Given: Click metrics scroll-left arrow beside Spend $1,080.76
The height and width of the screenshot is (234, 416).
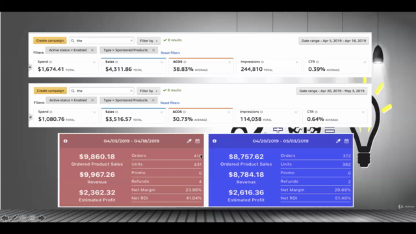Looking at the screenshot, I should 31,117.
